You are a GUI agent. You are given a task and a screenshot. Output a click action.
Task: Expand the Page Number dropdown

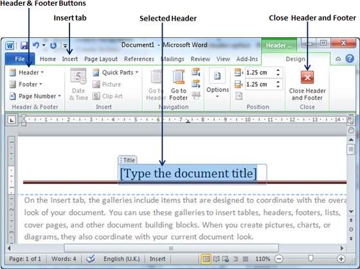pyautogui.click(x=35, y=96)
